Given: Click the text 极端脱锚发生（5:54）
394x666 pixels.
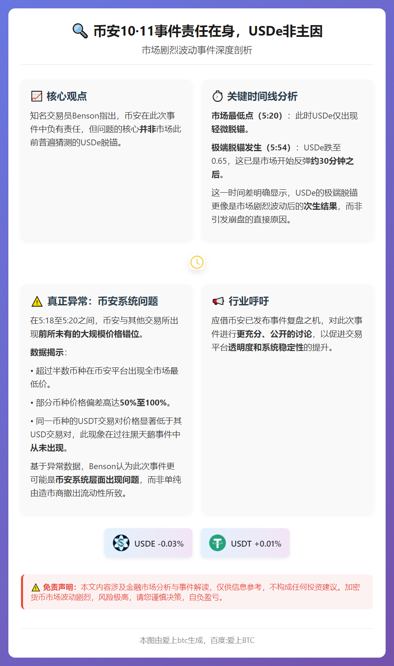Looking at the screenshot, I should 251,148.
